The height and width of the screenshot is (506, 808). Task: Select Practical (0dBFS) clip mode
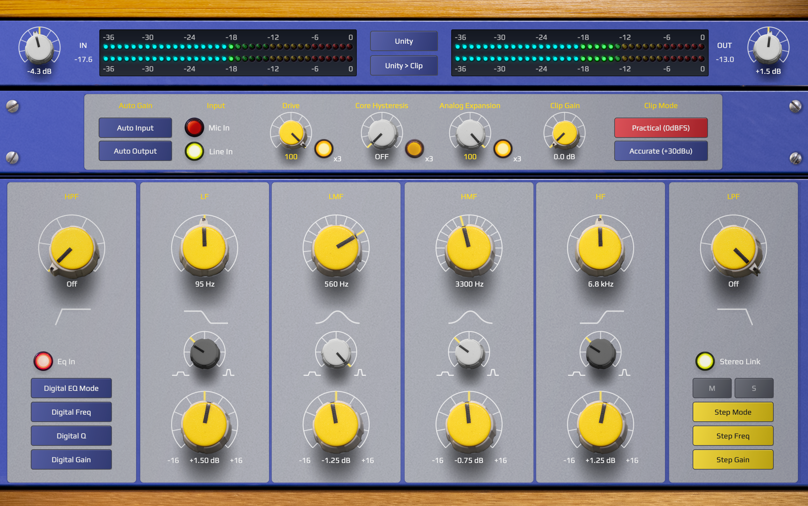point(661,128)
